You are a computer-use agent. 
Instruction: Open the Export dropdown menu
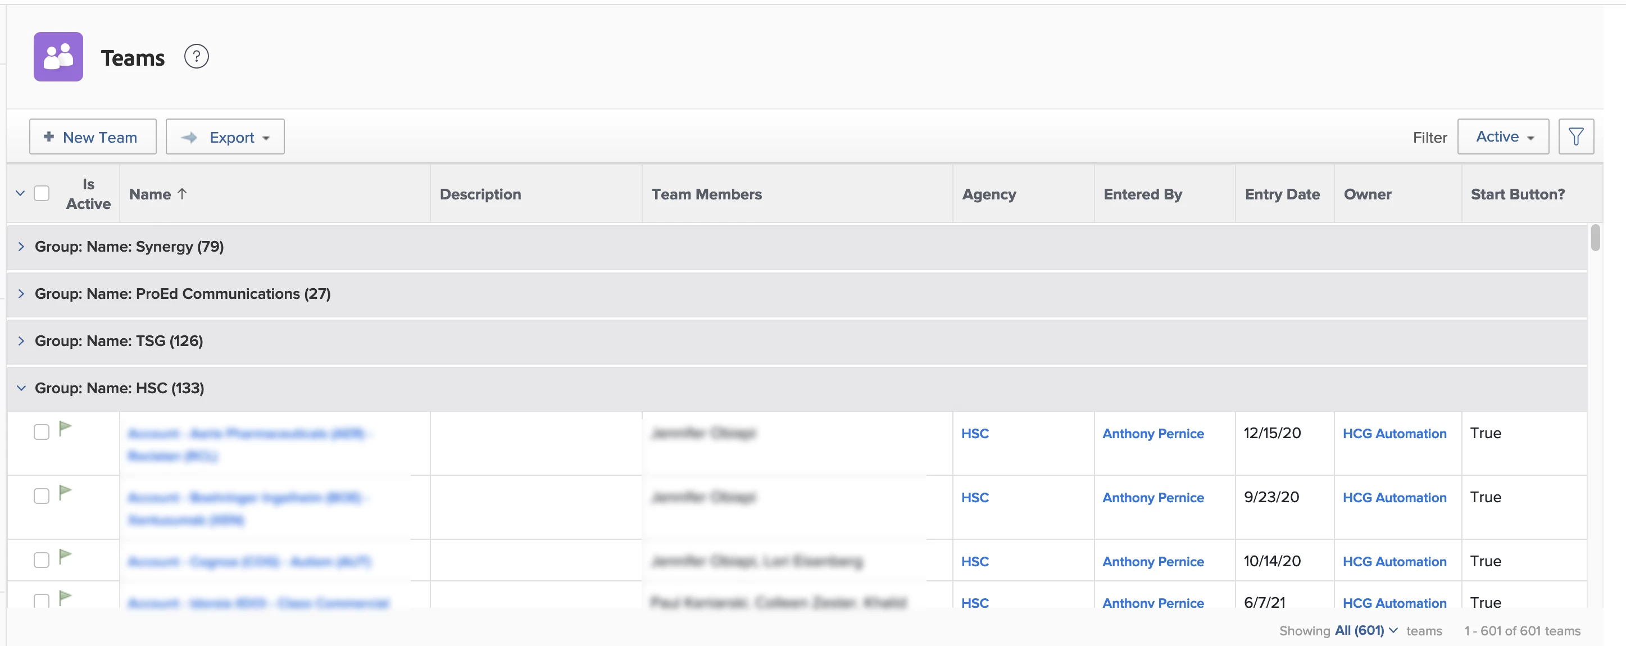click(225, 137)
